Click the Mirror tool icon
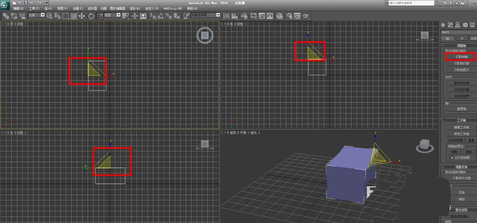 point(226,16)
